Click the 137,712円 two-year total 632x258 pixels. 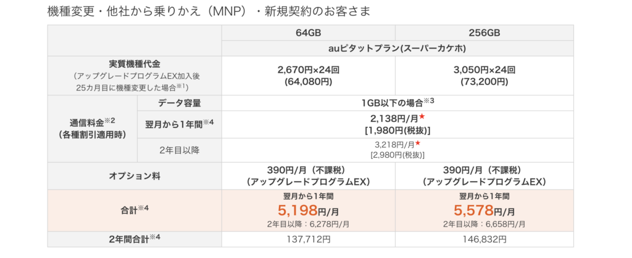point(309,240)
